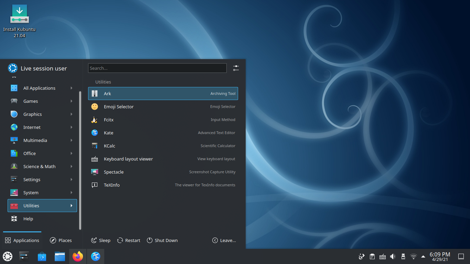Click the 'The viewer for TexInfo documents' text
The height and width of the screenshot is (264, 470).
click(205, 185)
